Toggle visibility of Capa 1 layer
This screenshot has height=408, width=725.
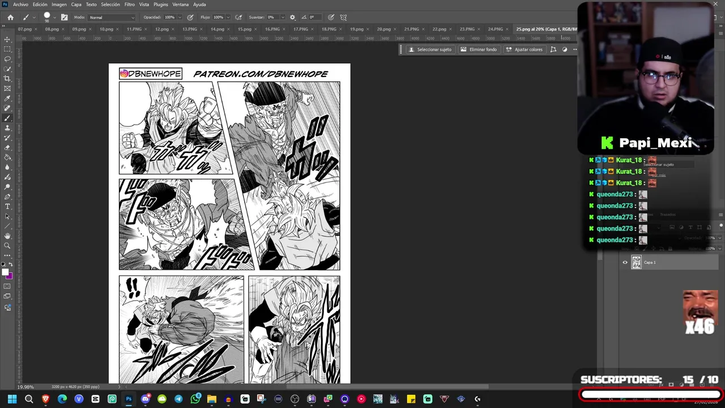click(x=625, y=262)
